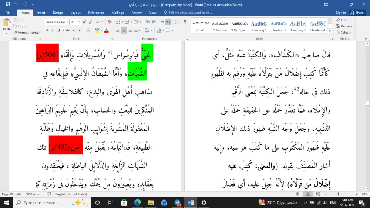Switch to the Mailings tab

pos(118,13)
